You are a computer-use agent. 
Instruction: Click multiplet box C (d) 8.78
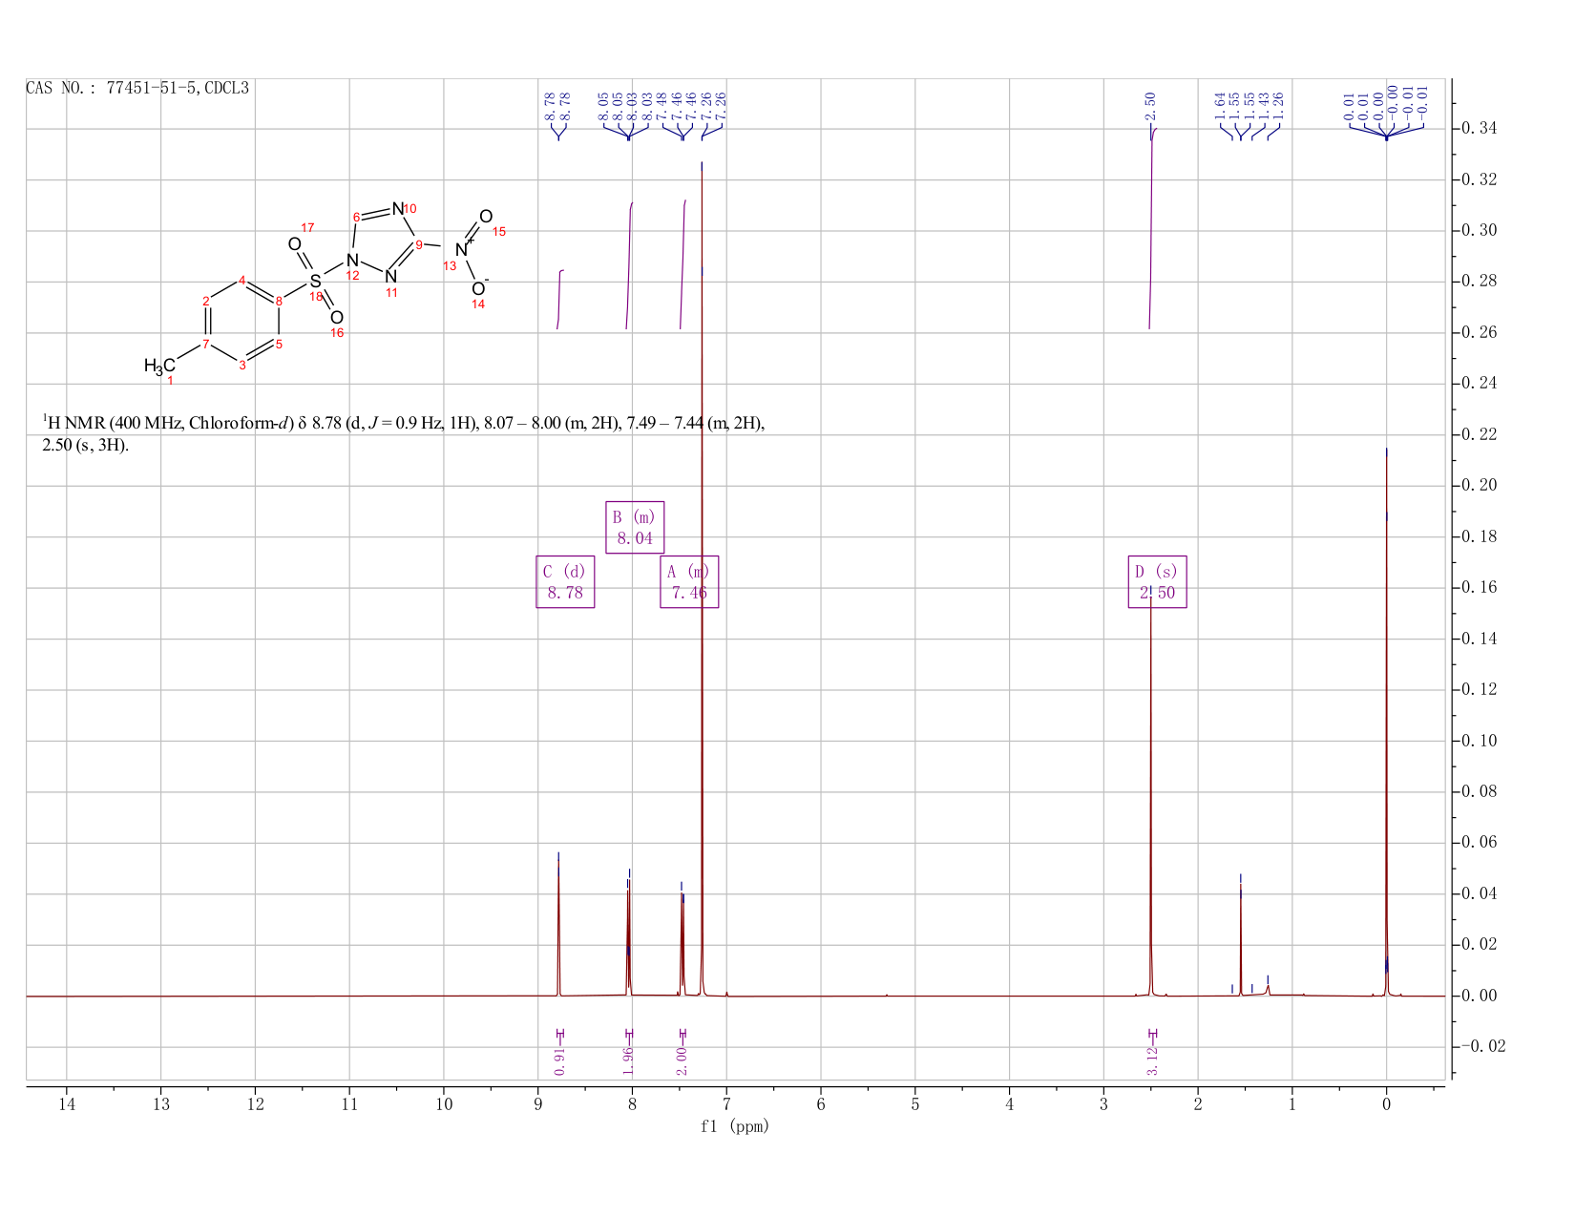coord(565,581)
